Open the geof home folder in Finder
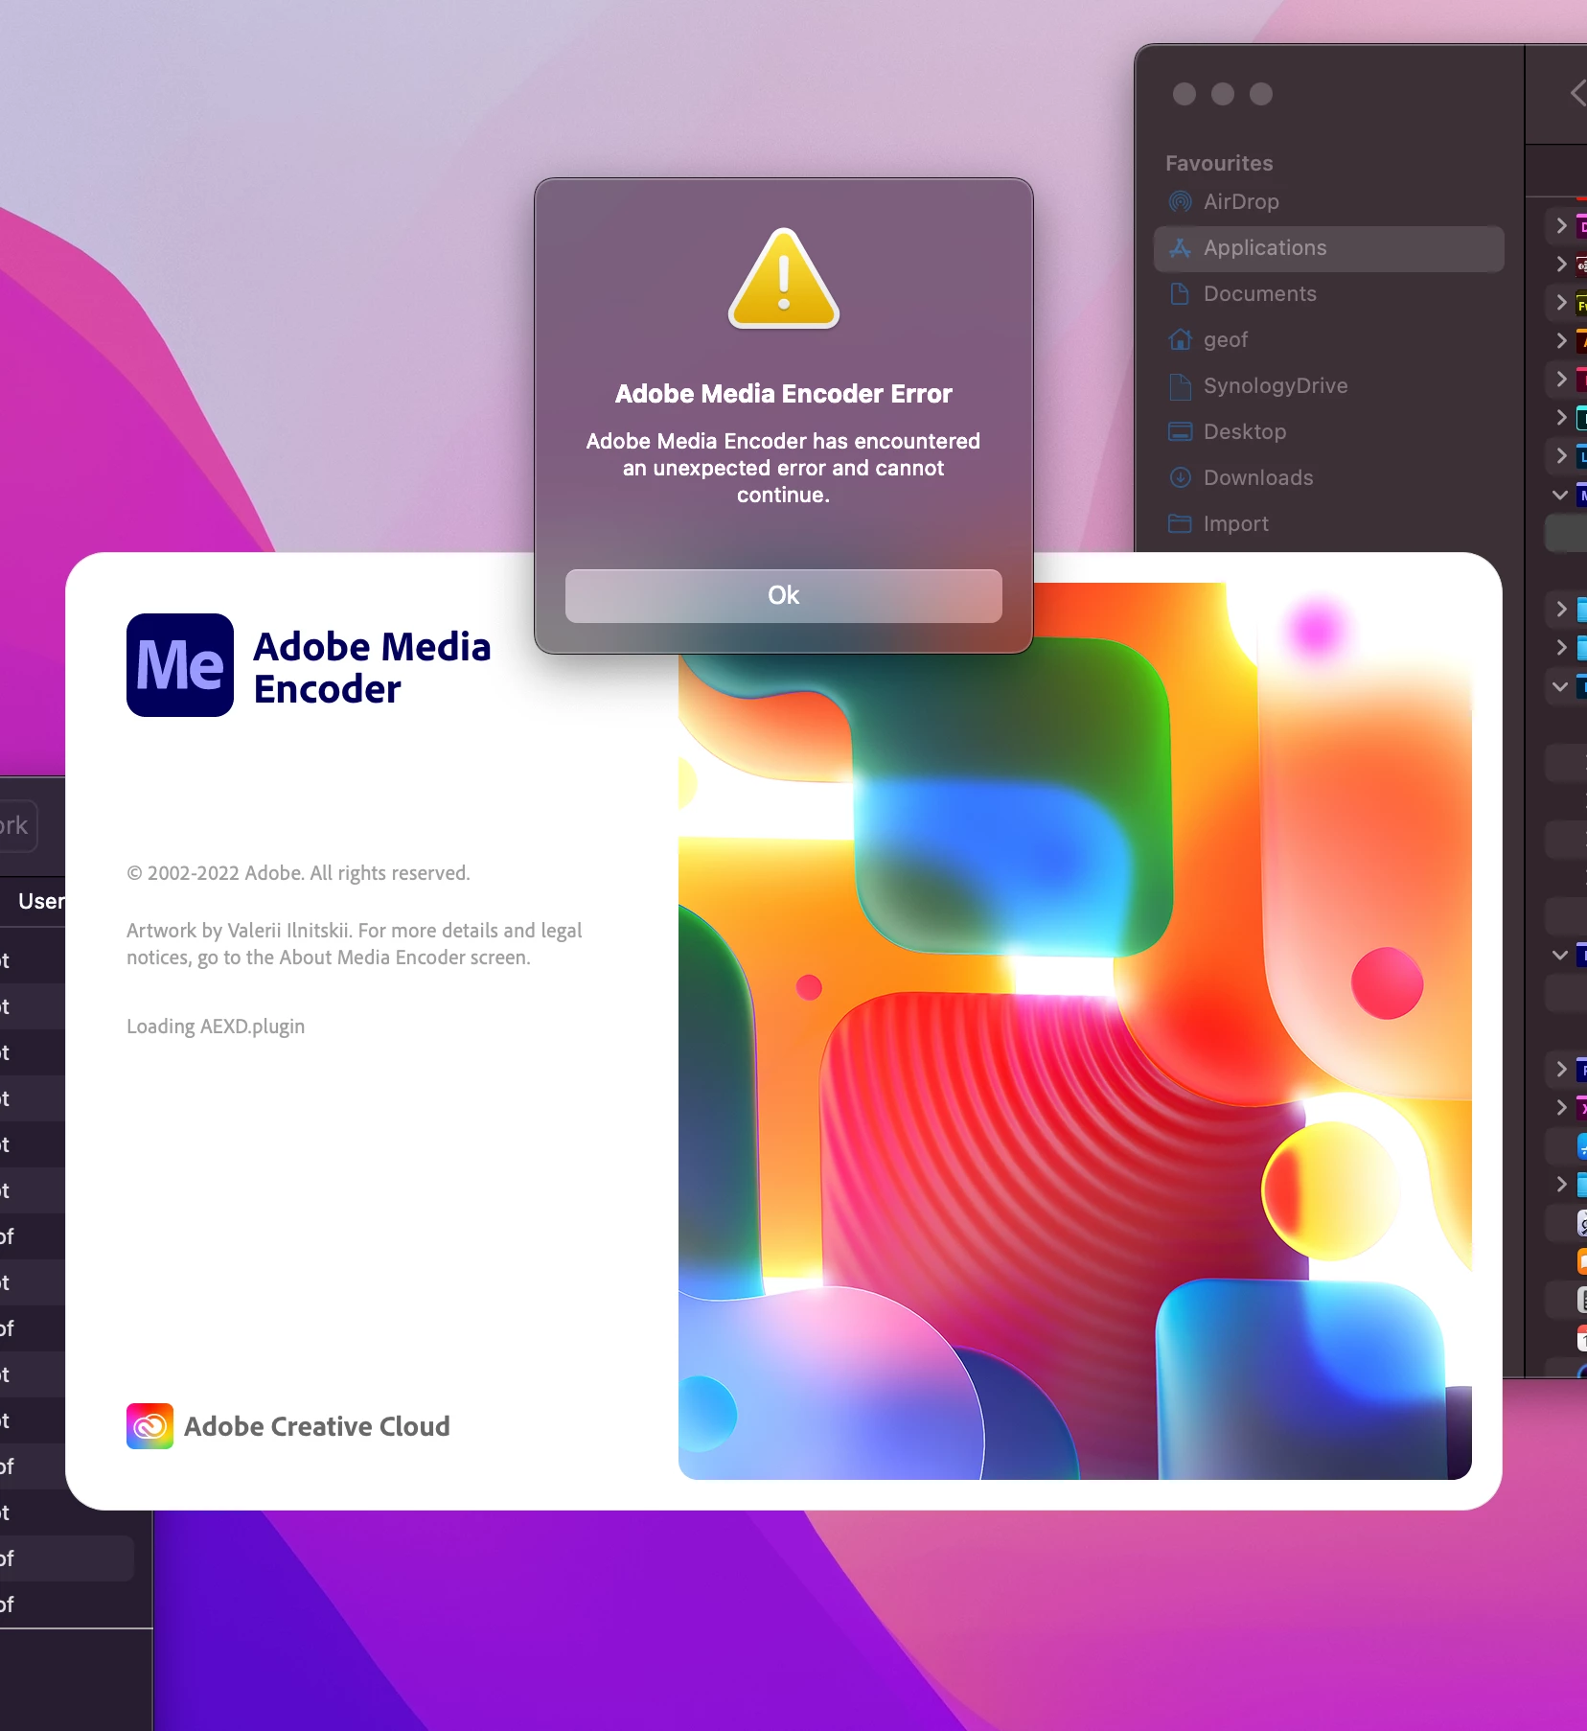 tap(1328, 340)
